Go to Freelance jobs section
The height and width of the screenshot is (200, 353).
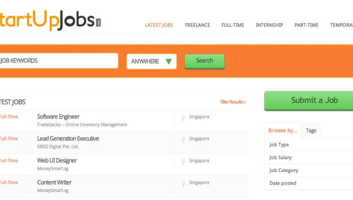tap(197, 25)
